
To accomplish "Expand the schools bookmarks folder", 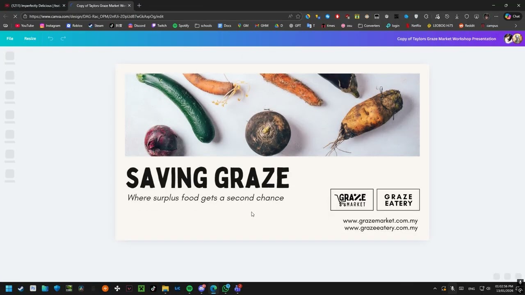I will point(203,26).
